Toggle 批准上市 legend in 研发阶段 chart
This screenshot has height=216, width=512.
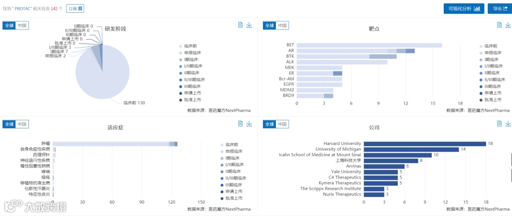click(191, 100)
